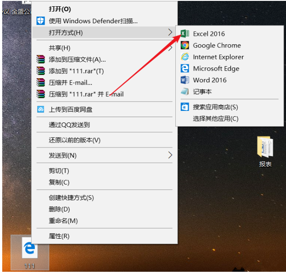Choose 使用 Windows Defender扫描
This screenshot has height=274, width=286.
[x=104, y=21]
